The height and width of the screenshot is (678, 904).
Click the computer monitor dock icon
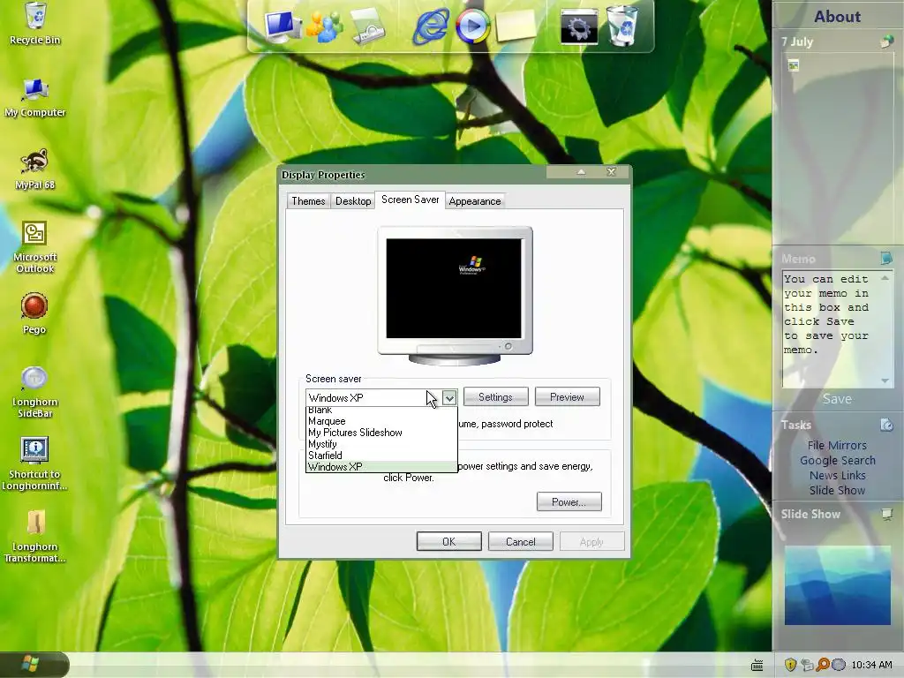pyautogui.click(x=282, y=26)
